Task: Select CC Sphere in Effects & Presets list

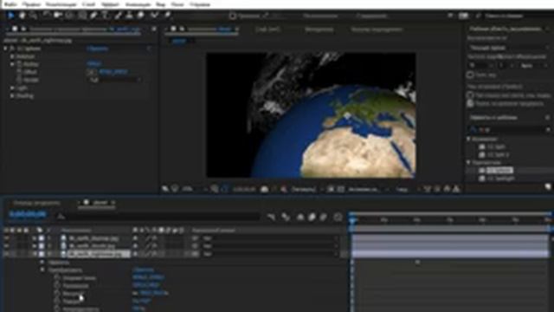Action: (499, 171)
